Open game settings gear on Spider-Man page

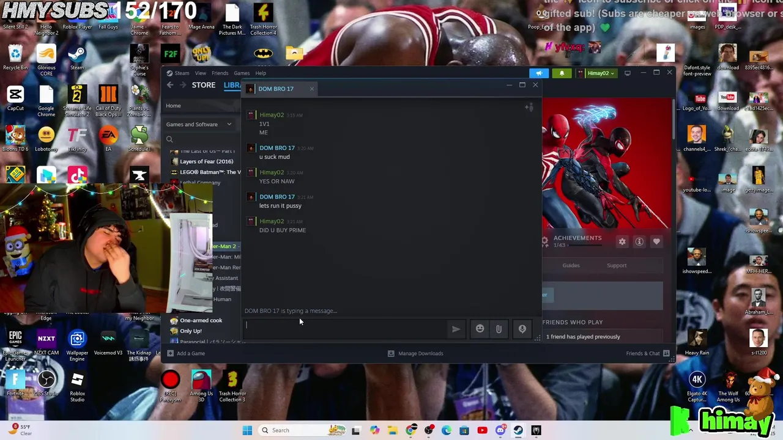[622, 241]
